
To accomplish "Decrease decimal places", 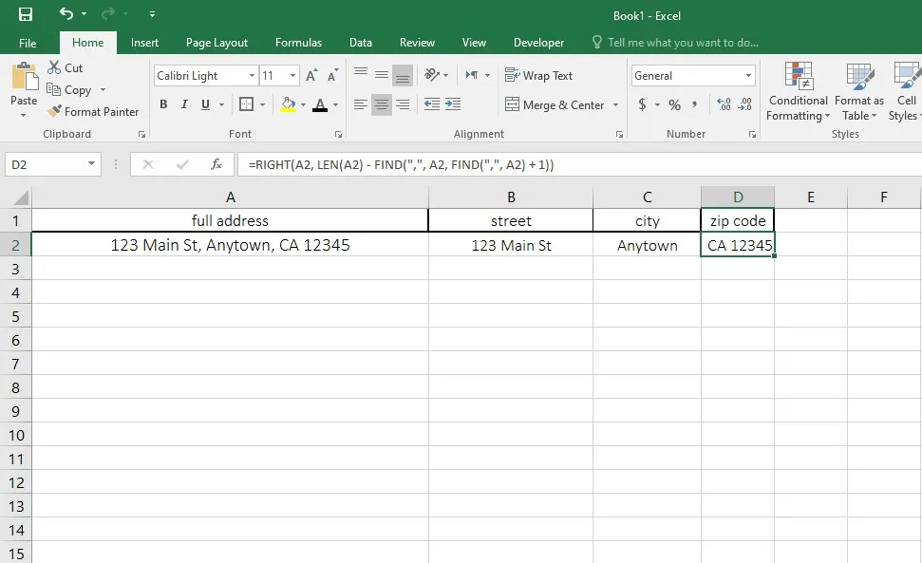I will (x=745, y=104).
